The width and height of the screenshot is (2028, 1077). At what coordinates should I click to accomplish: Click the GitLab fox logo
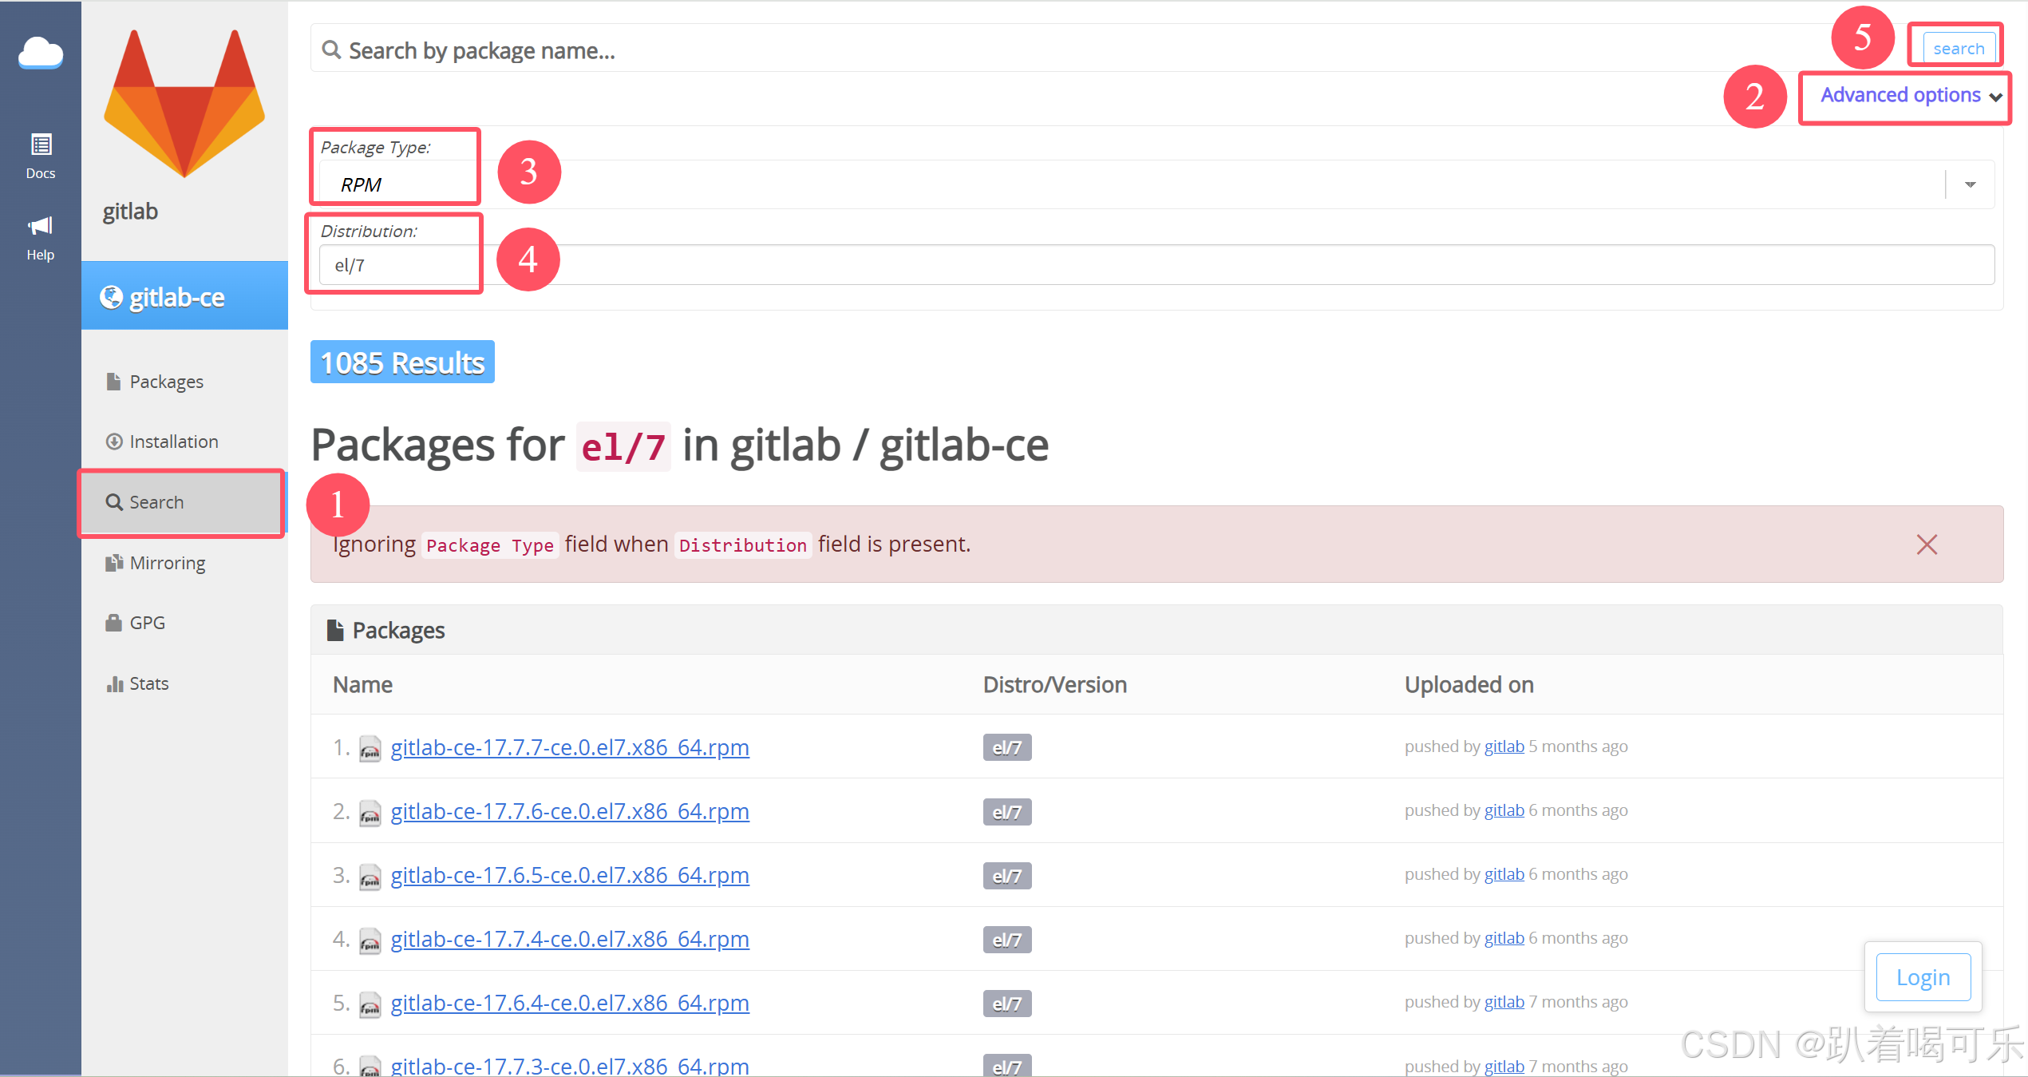184,103
